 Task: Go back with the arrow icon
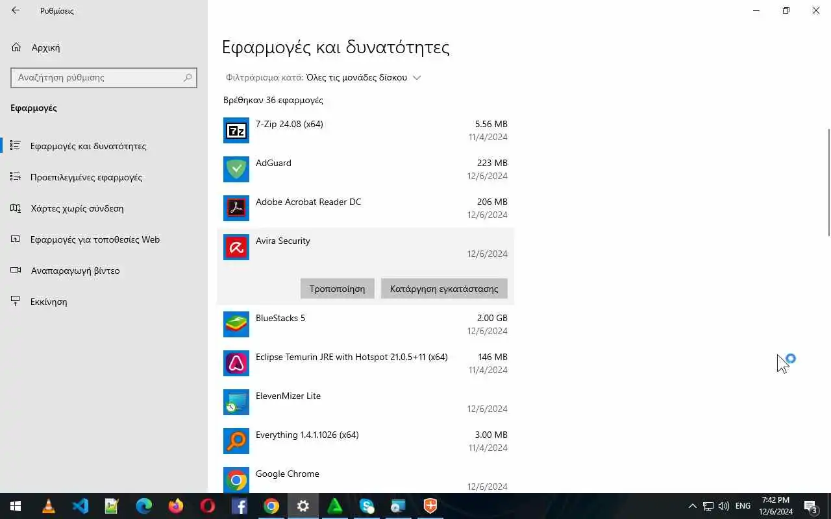coord(16,10)
